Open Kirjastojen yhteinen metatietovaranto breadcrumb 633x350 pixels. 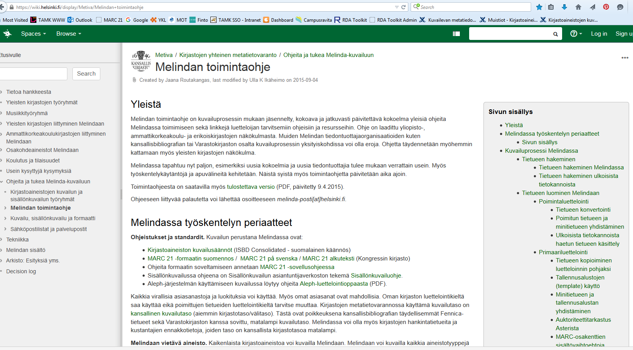(228, 55)
